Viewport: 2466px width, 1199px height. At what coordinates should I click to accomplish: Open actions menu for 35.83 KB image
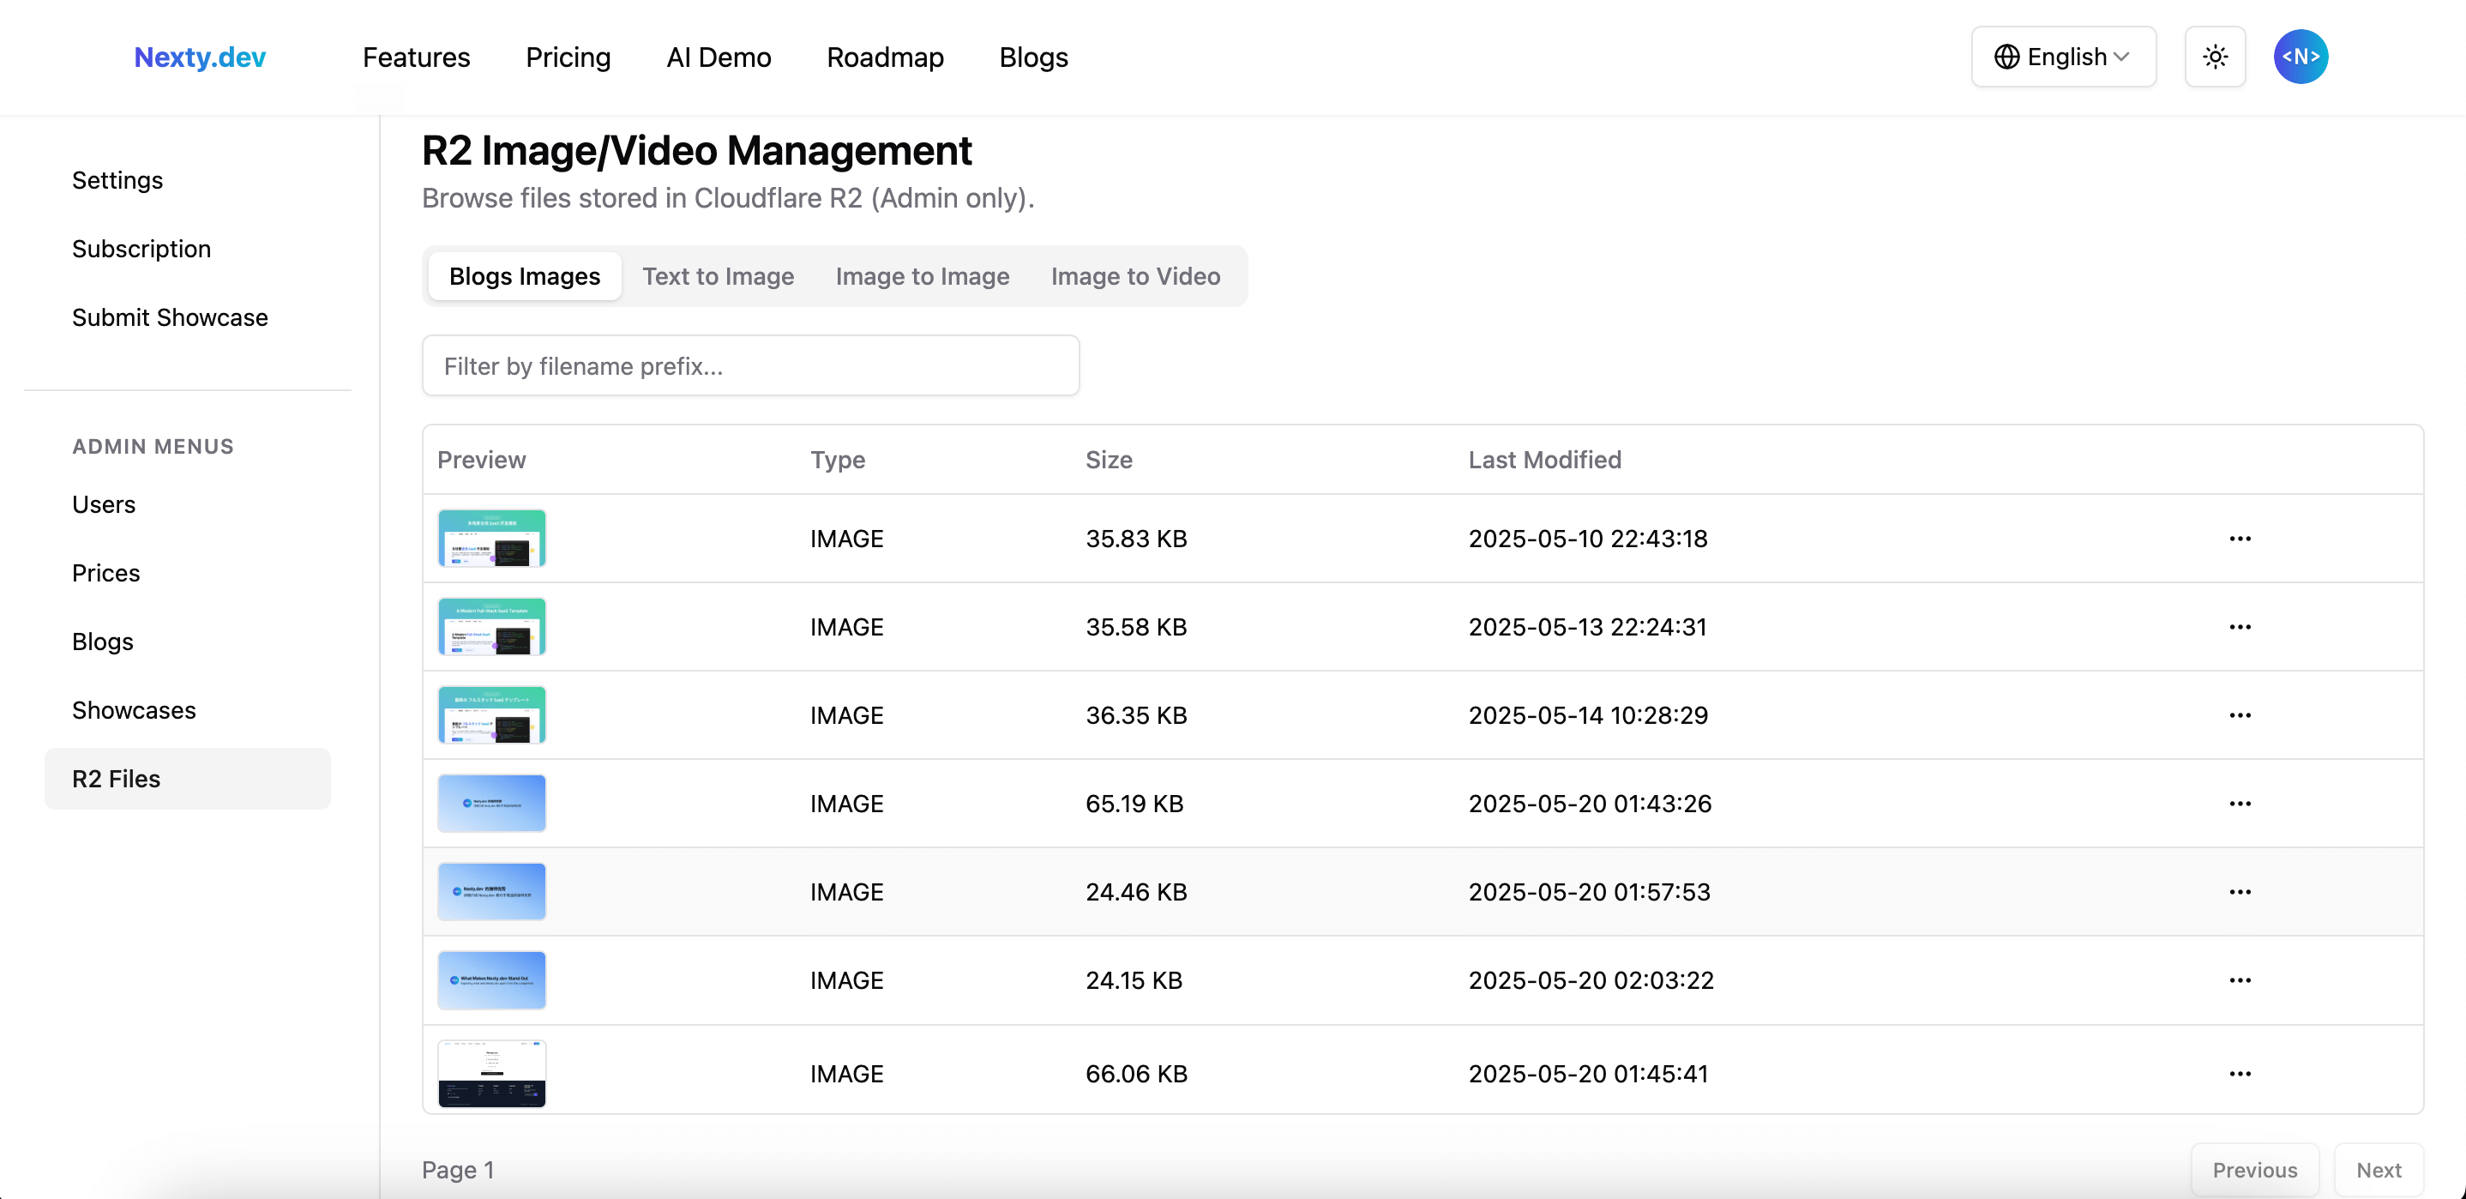pos(2239,539)
